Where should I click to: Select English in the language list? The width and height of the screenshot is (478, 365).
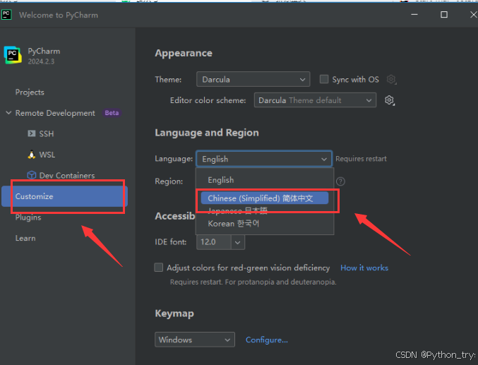click(x=221, y=180)
